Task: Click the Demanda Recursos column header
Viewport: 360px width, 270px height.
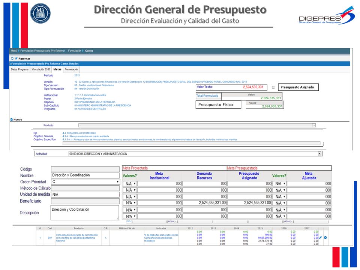Action: (x=204, y=176)
